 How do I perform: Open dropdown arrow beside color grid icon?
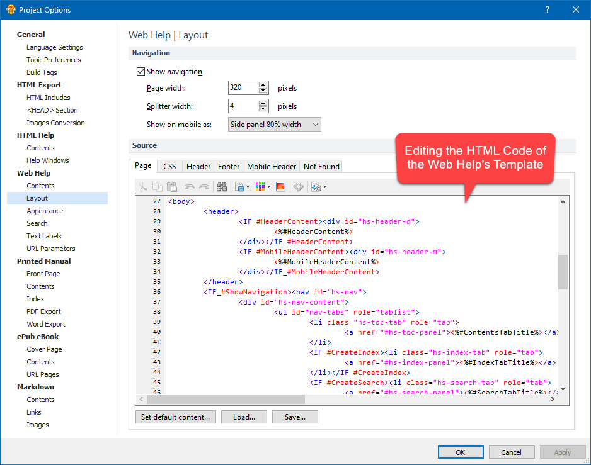click(269, 187)
